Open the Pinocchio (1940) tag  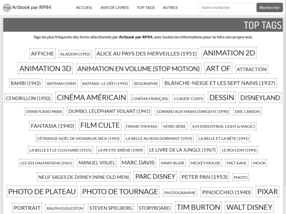[x=226, y=192]
